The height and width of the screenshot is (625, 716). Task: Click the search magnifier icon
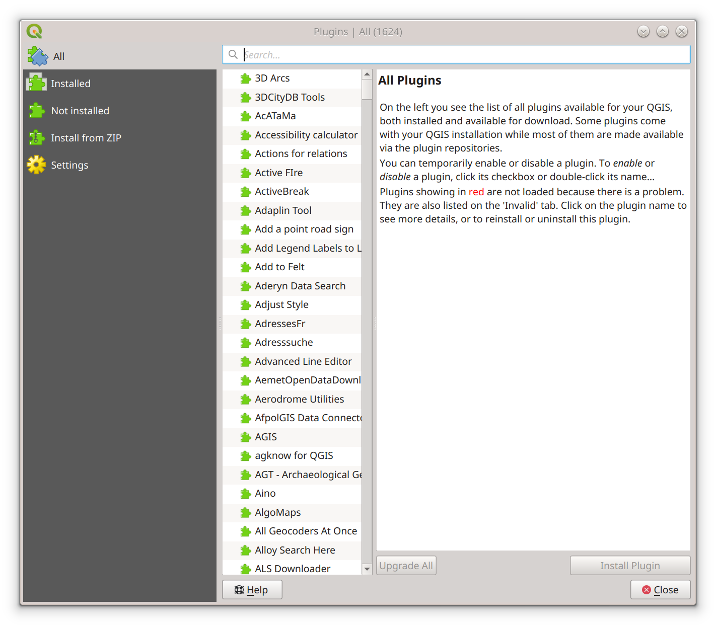click(233, 54)
